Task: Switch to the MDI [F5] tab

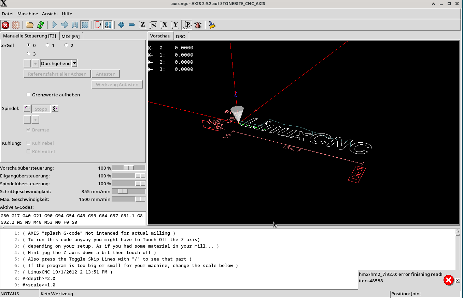Action: tap(71, 36)
